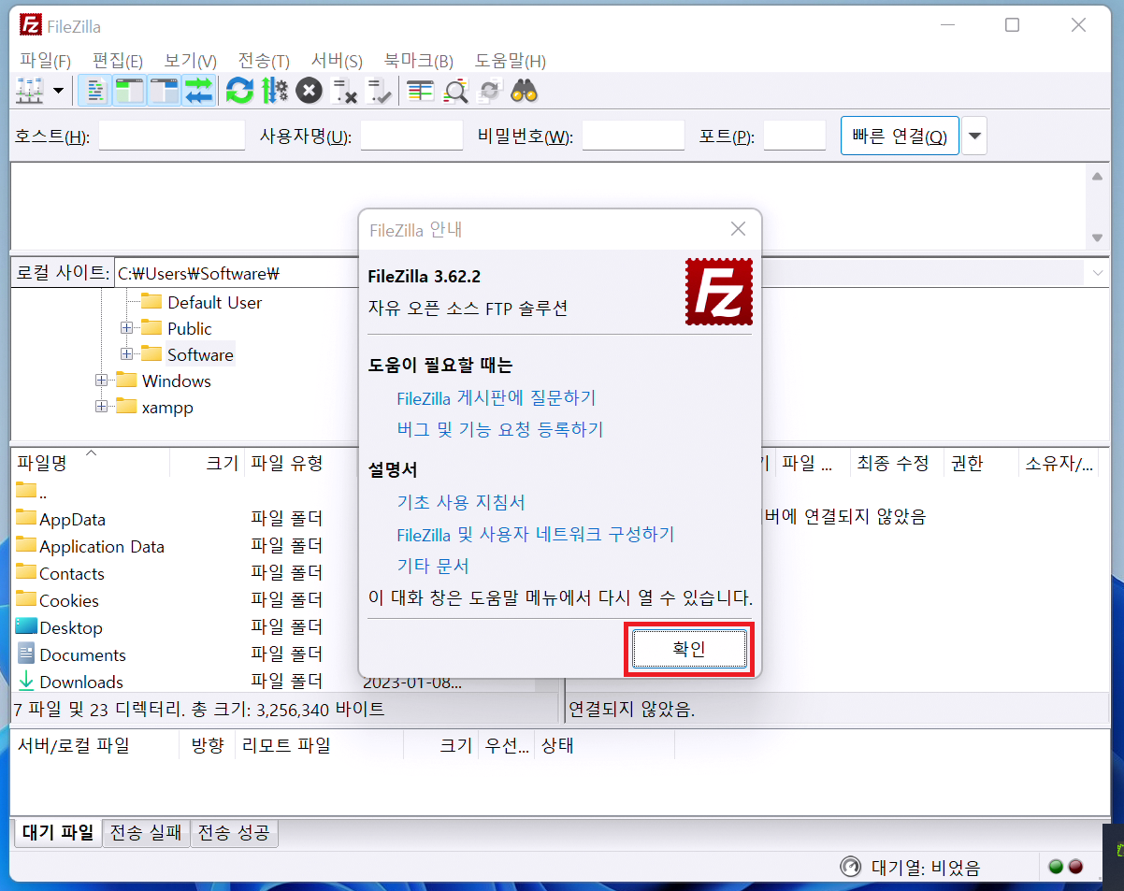Click the queue status gauge icon

[x=850, y=867]
